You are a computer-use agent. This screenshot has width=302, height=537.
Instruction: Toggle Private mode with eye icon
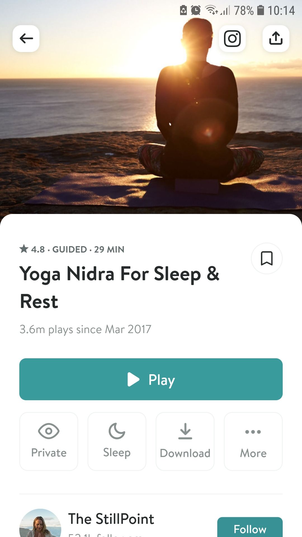coord(49,441)
